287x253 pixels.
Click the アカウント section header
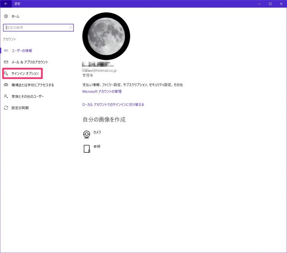coord(10,39)
